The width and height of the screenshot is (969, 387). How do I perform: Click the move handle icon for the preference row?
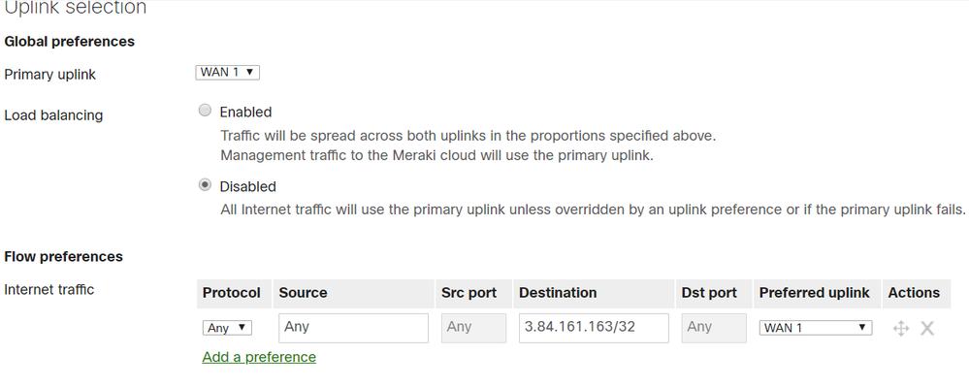pos(901,328)
